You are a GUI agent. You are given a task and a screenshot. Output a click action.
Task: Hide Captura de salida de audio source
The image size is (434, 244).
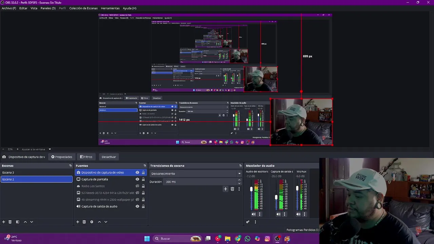pos(137,206)
